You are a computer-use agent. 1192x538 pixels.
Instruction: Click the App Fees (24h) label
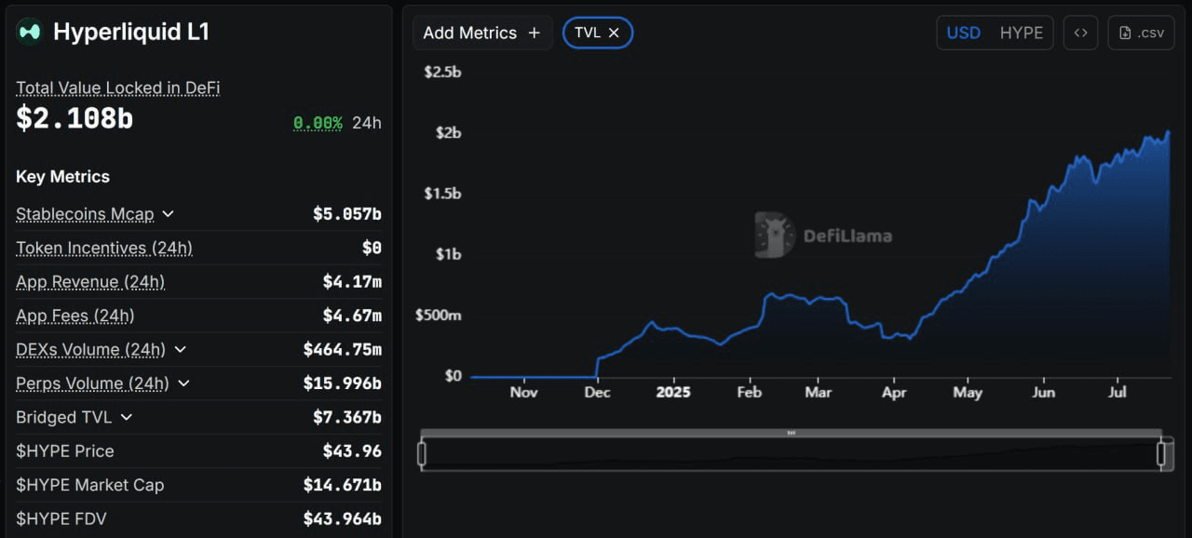pos(75,316)
